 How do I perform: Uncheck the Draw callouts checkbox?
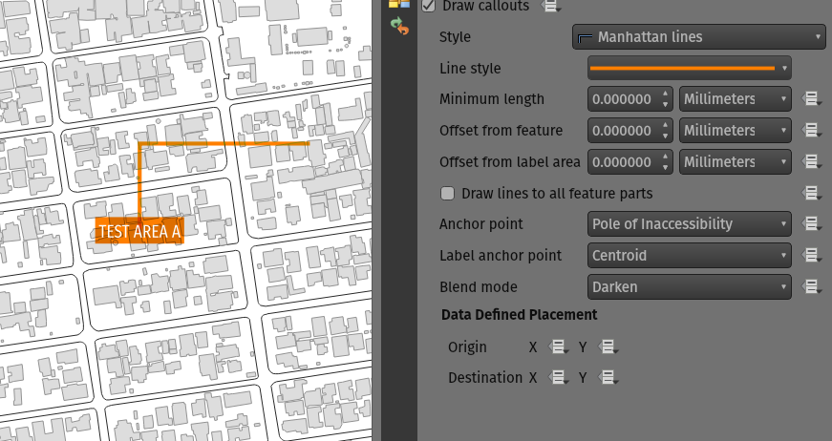pos(429,6)
